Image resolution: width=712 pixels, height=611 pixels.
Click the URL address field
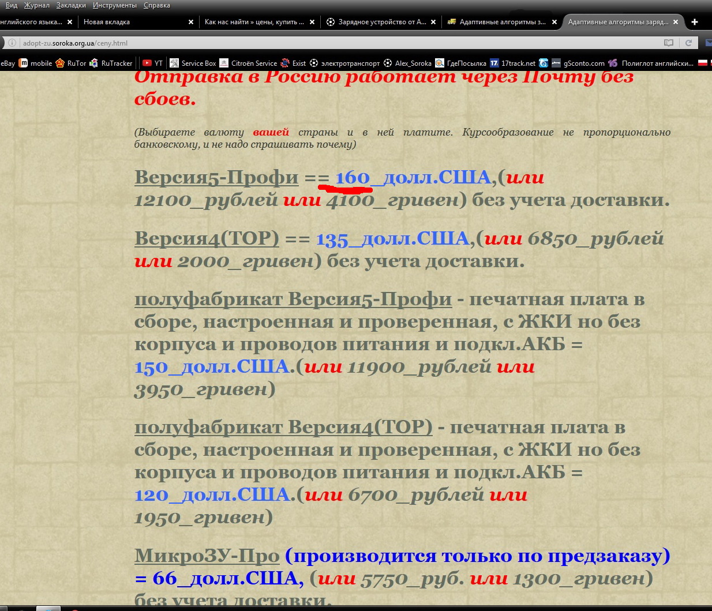pyautogui.click(x=335, y=43)
